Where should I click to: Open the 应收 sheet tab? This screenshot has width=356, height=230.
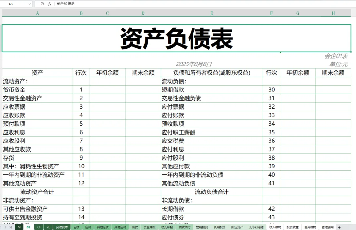(x=76, y=227)
